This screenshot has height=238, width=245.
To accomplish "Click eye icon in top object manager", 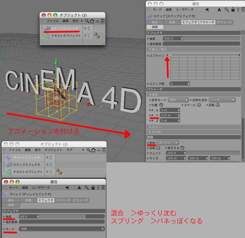I will [x=98, y=21].
